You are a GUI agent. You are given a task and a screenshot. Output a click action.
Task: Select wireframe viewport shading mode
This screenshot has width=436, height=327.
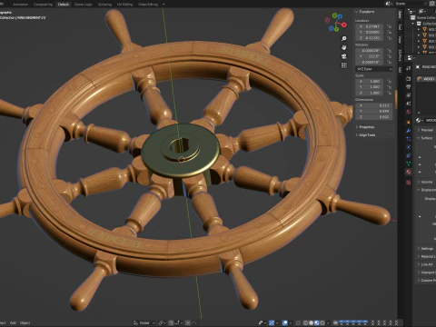[305, 322]
